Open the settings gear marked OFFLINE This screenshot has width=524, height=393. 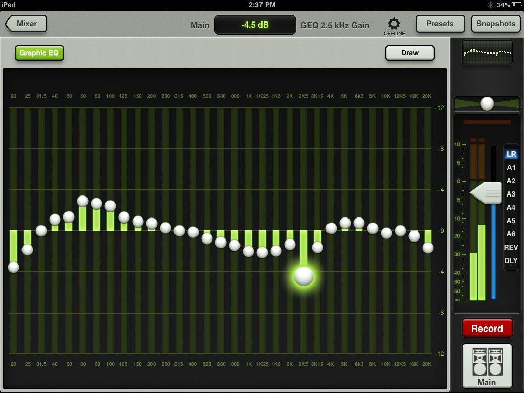pos(394,26)
